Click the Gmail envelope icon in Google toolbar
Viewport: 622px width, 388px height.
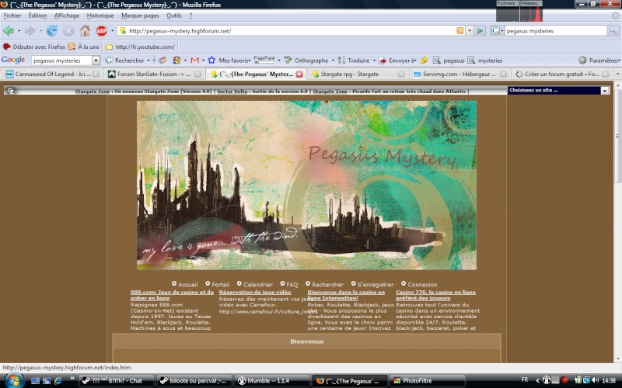click(195, 61)
